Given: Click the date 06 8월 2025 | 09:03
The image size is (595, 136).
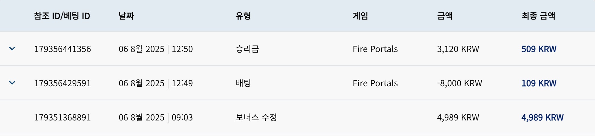Looking at the screenshot, I should (156, 117).
